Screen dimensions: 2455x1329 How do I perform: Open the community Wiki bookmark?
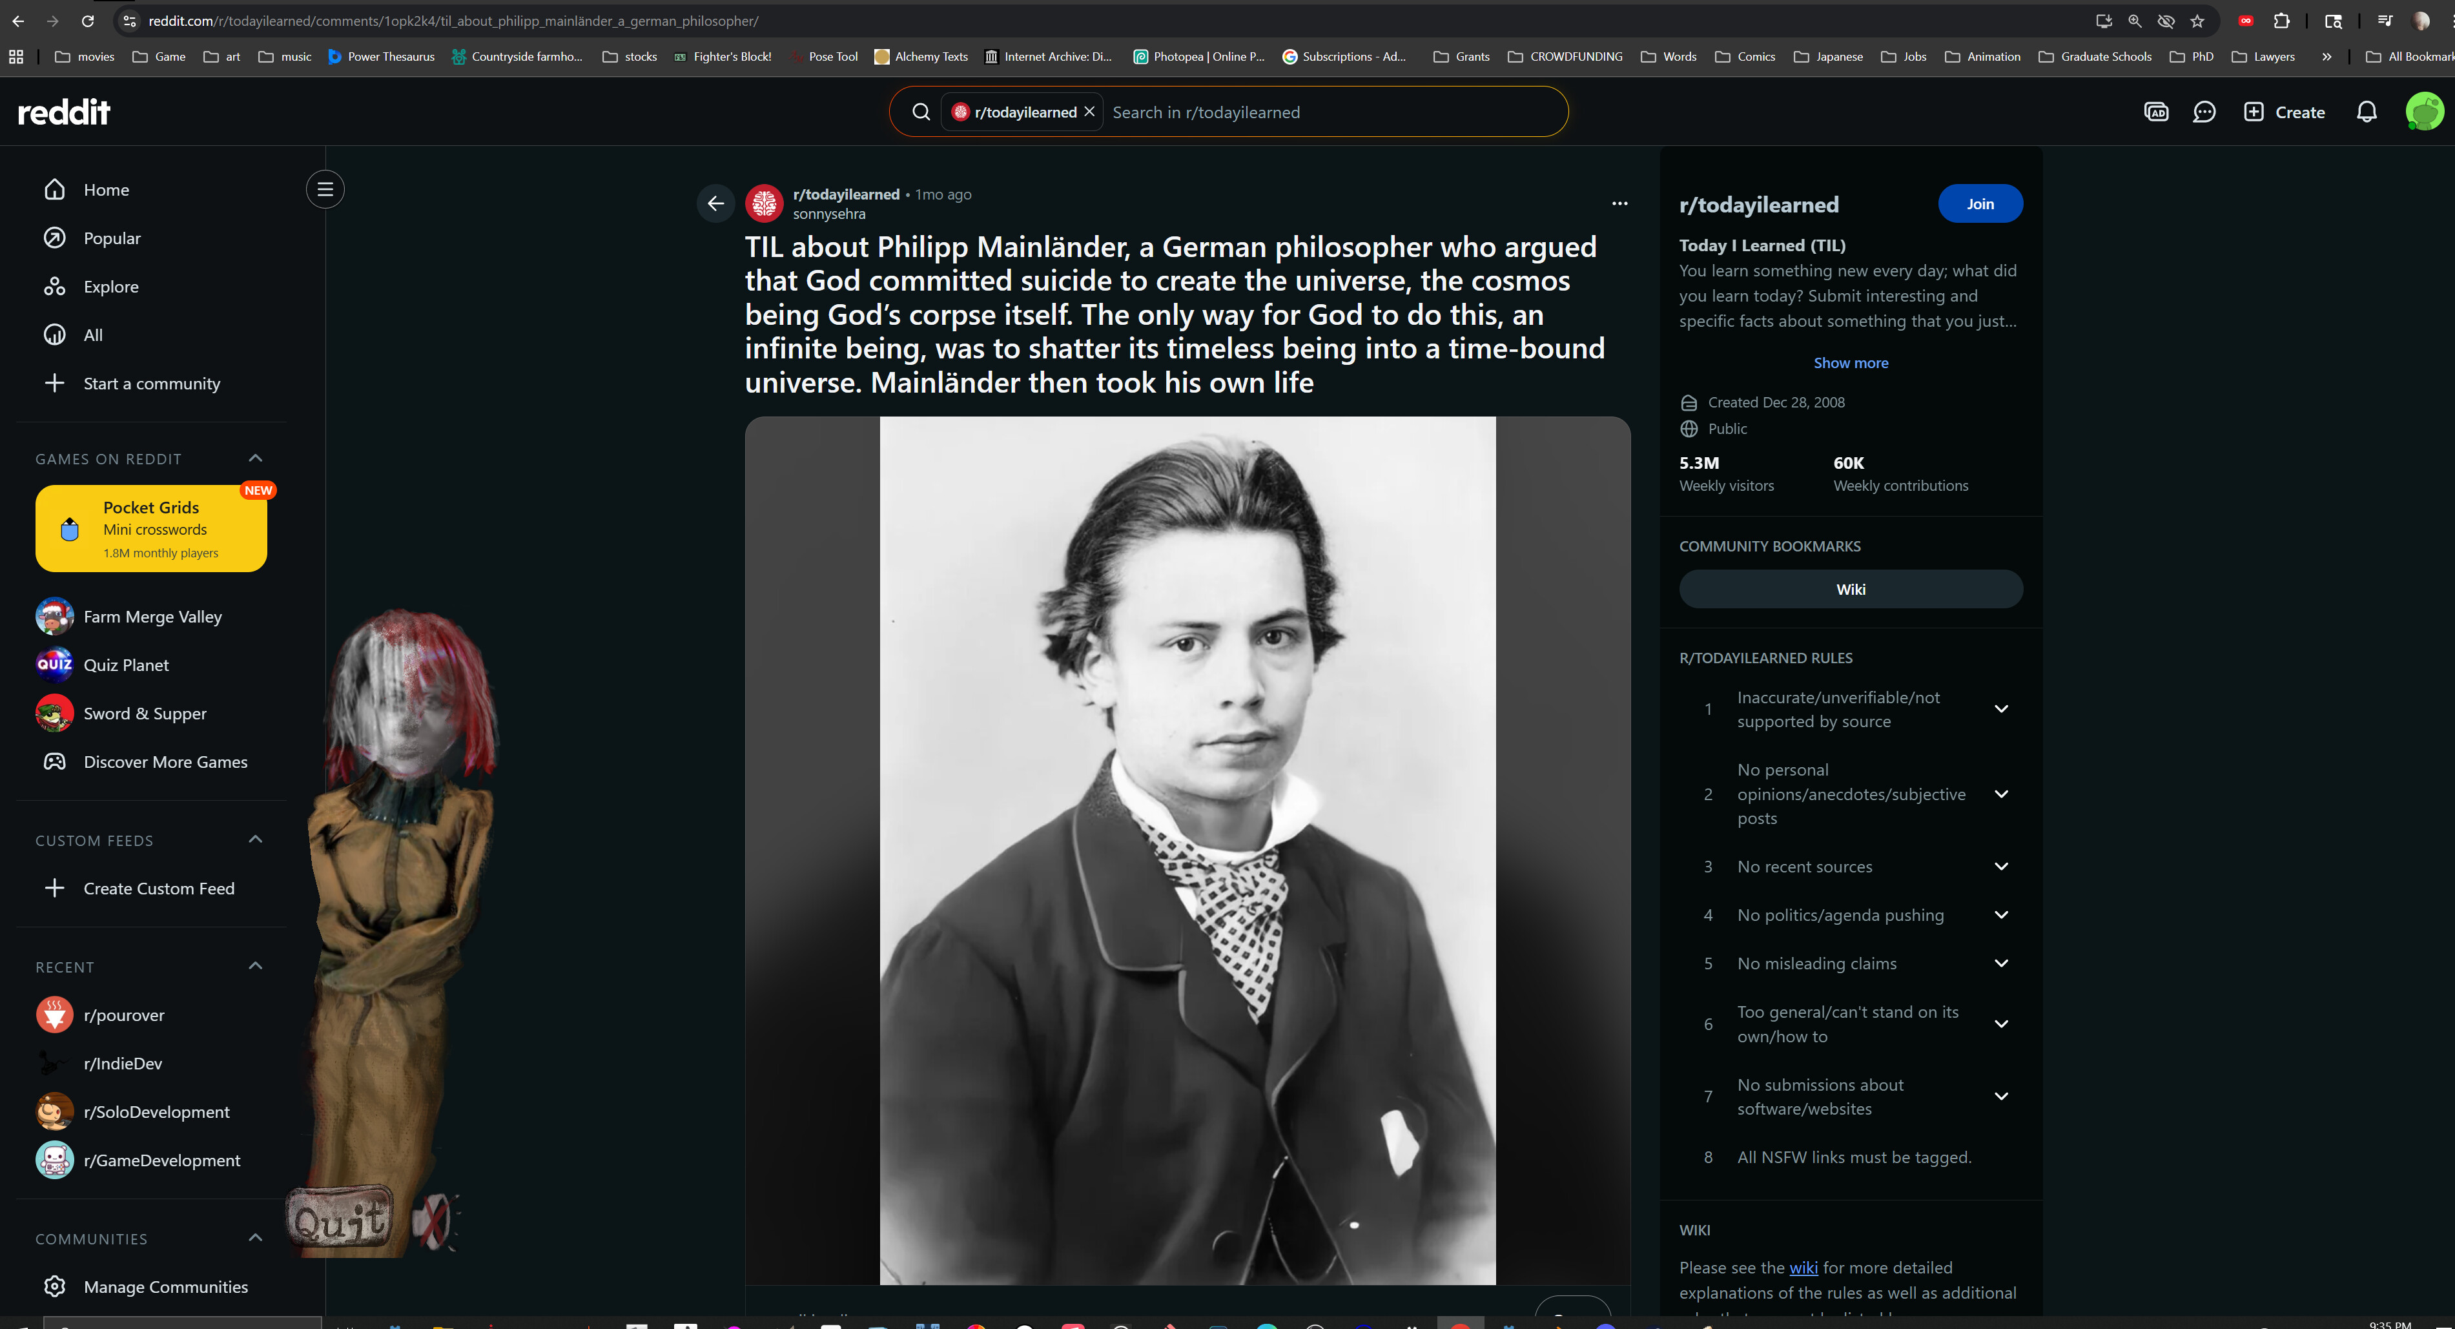[1851, 589]
